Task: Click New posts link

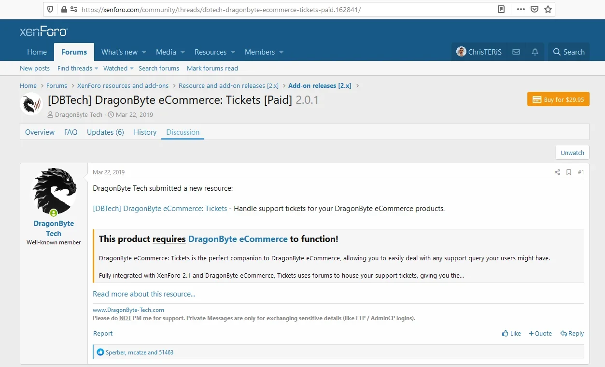Action: (x=35, y=68)
